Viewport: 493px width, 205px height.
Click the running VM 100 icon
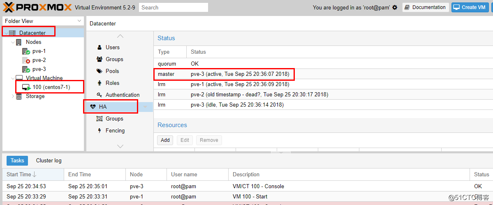click(26, 87)
